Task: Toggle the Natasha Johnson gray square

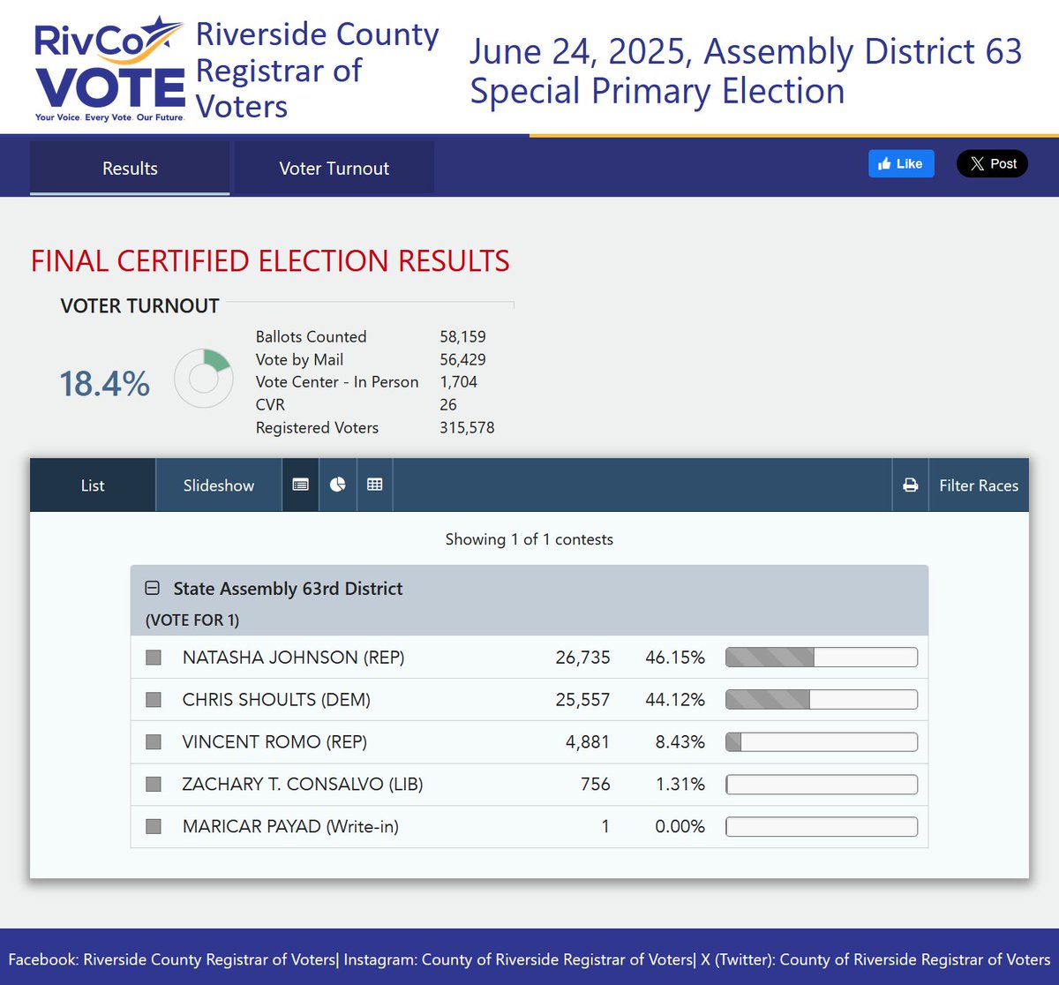Action: click(x=154, y=658)
